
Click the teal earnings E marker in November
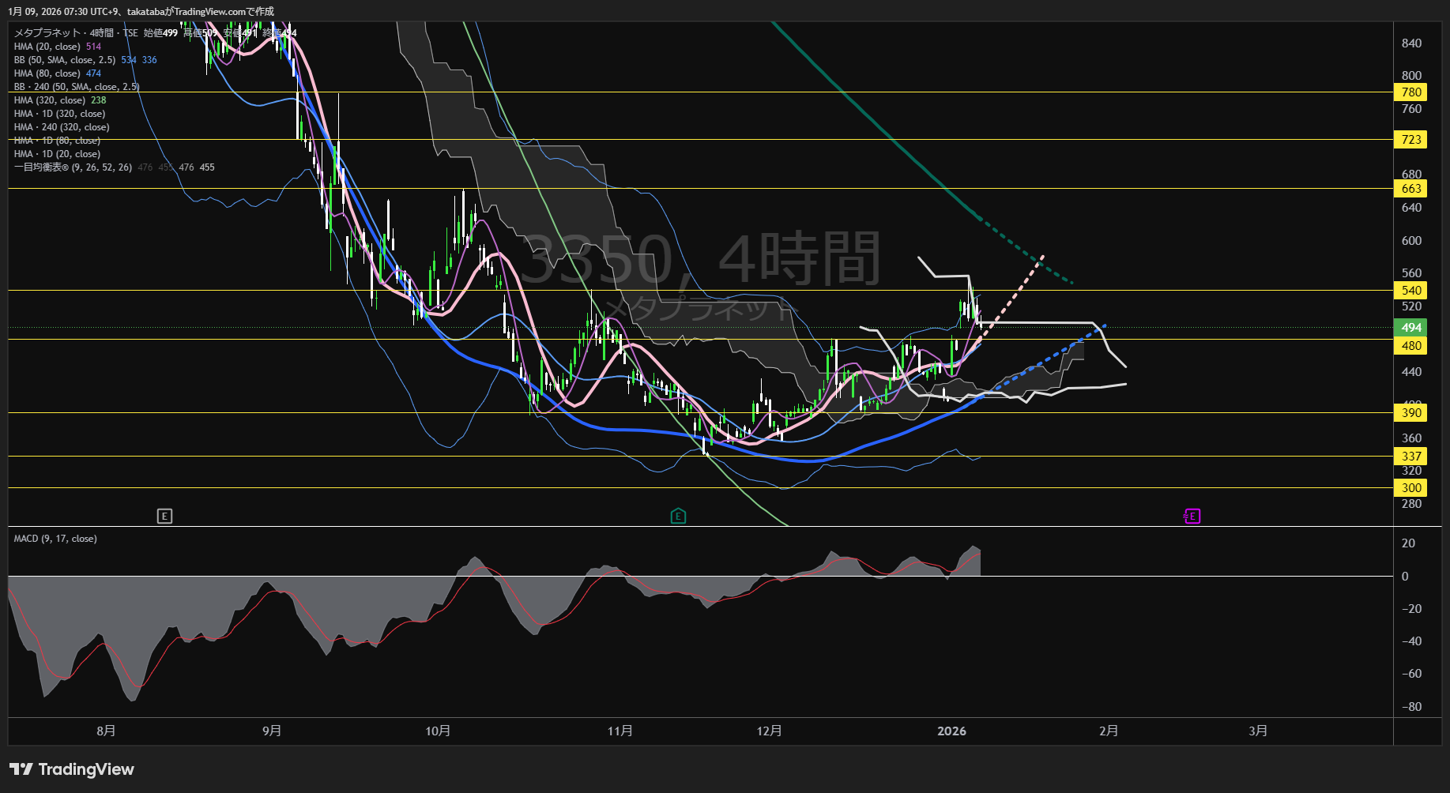click(x=678, y=517)
